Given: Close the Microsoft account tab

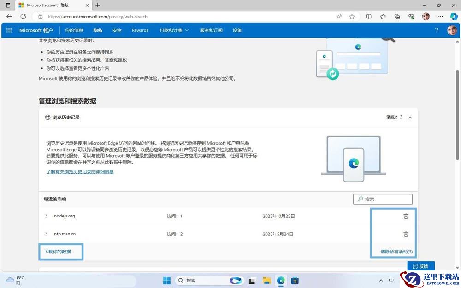Looking at the screenshot, I should click(x=87, y=5).
